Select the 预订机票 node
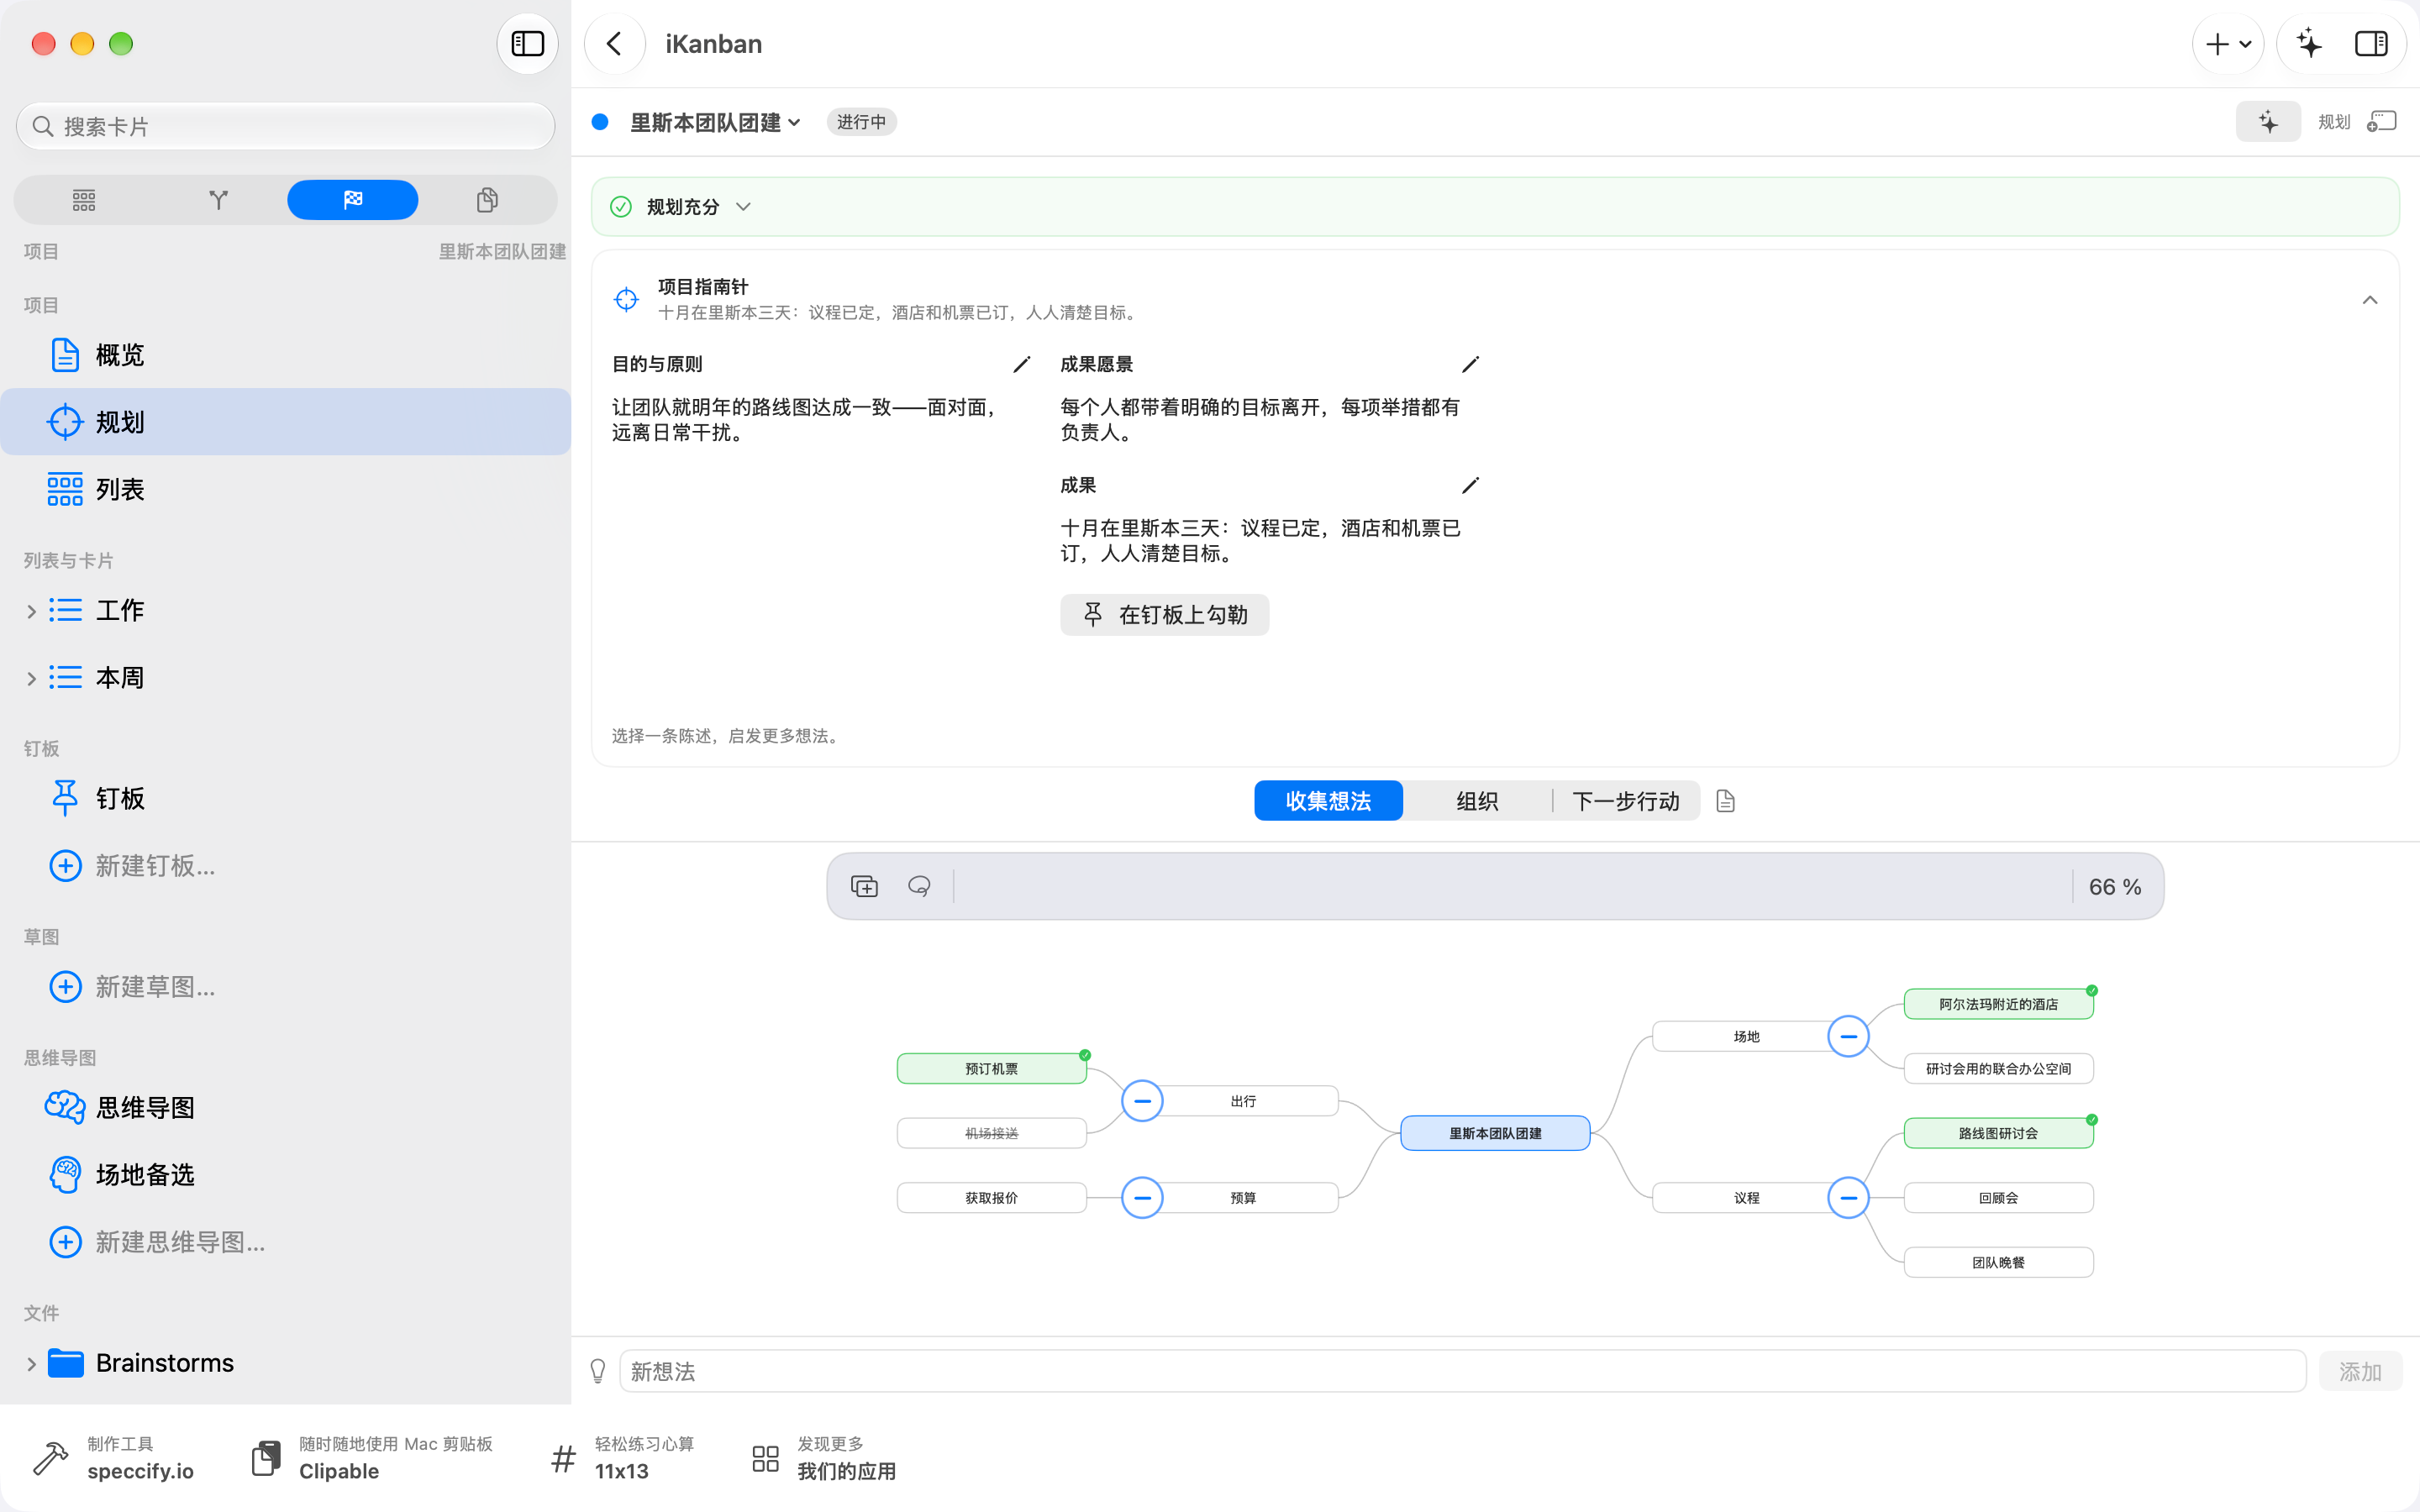Image resolution: width=2420 pixels, height=1512 pixels. [991, 1068]
